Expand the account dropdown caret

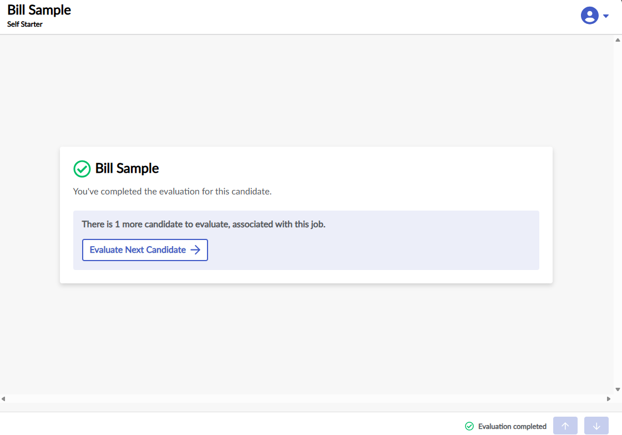coord(606,16)
